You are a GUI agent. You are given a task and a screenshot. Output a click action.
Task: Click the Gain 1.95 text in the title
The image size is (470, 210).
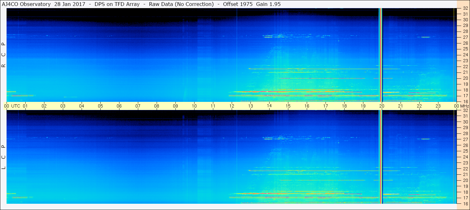coord(268,4)
